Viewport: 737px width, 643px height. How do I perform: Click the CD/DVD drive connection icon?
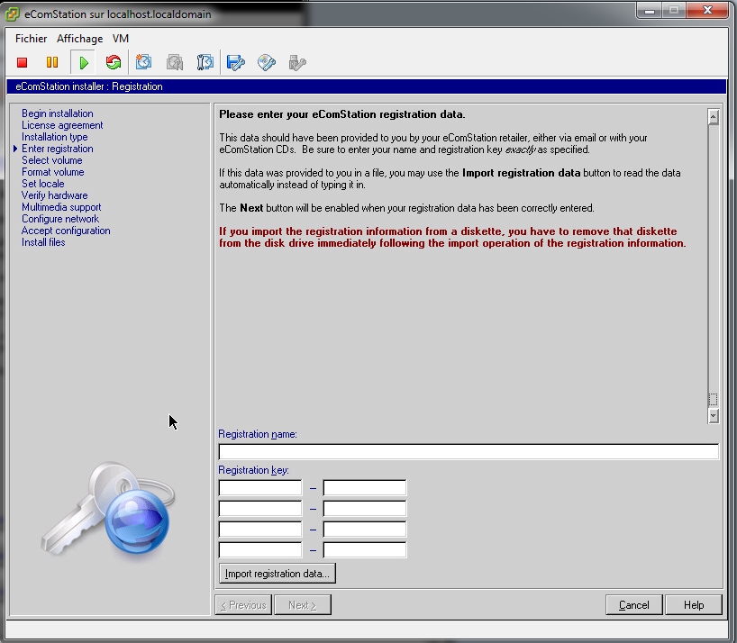click(267, 62)
